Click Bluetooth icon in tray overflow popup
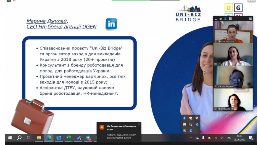 (x=185, y=118)
